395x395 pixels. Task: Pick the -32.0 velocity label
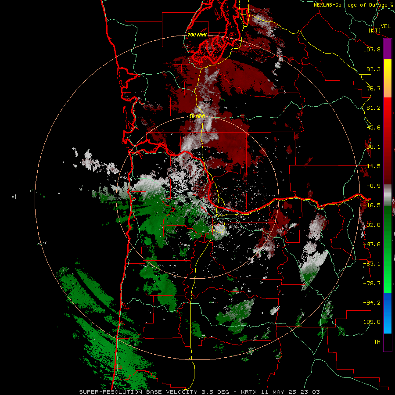[x=372, y=225]
